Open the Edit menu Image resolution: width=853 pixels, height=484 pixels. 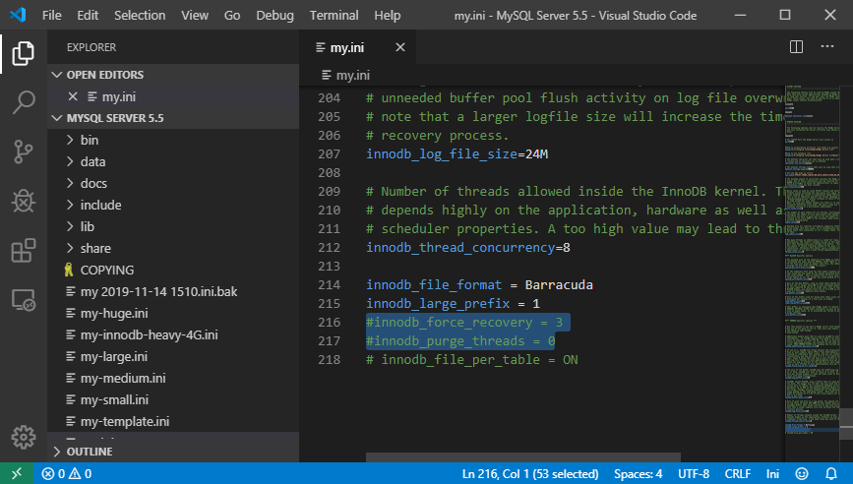(88, 15)
